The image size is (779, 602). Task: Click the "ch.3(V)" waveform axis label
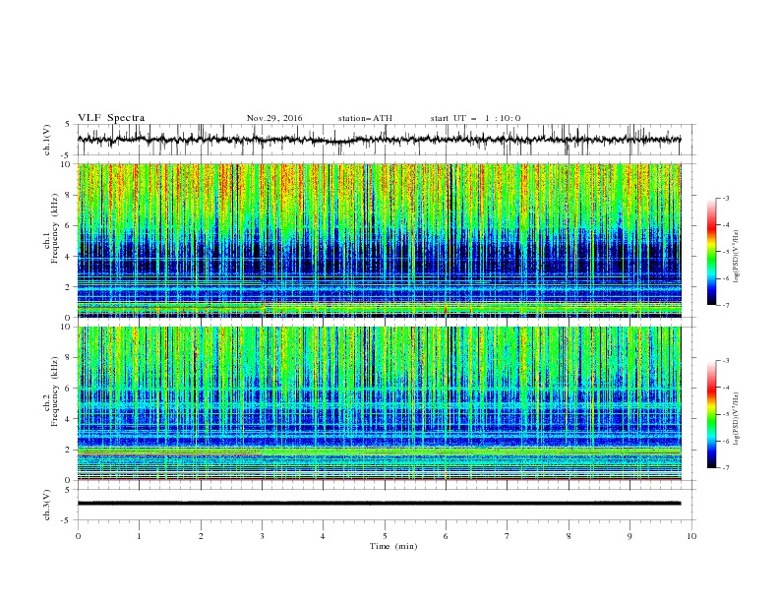point(47,505)
